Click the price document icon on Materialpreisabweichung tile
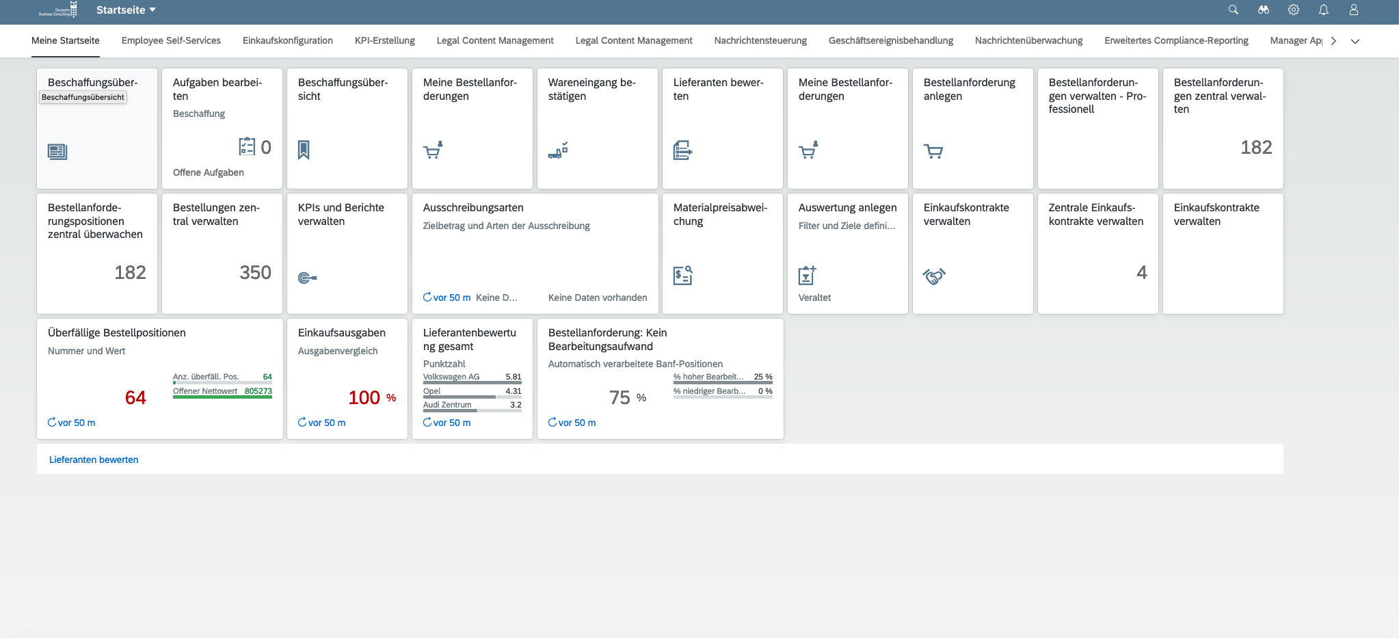This screenshot has height=638, width=1399. (x=683, y=276)
